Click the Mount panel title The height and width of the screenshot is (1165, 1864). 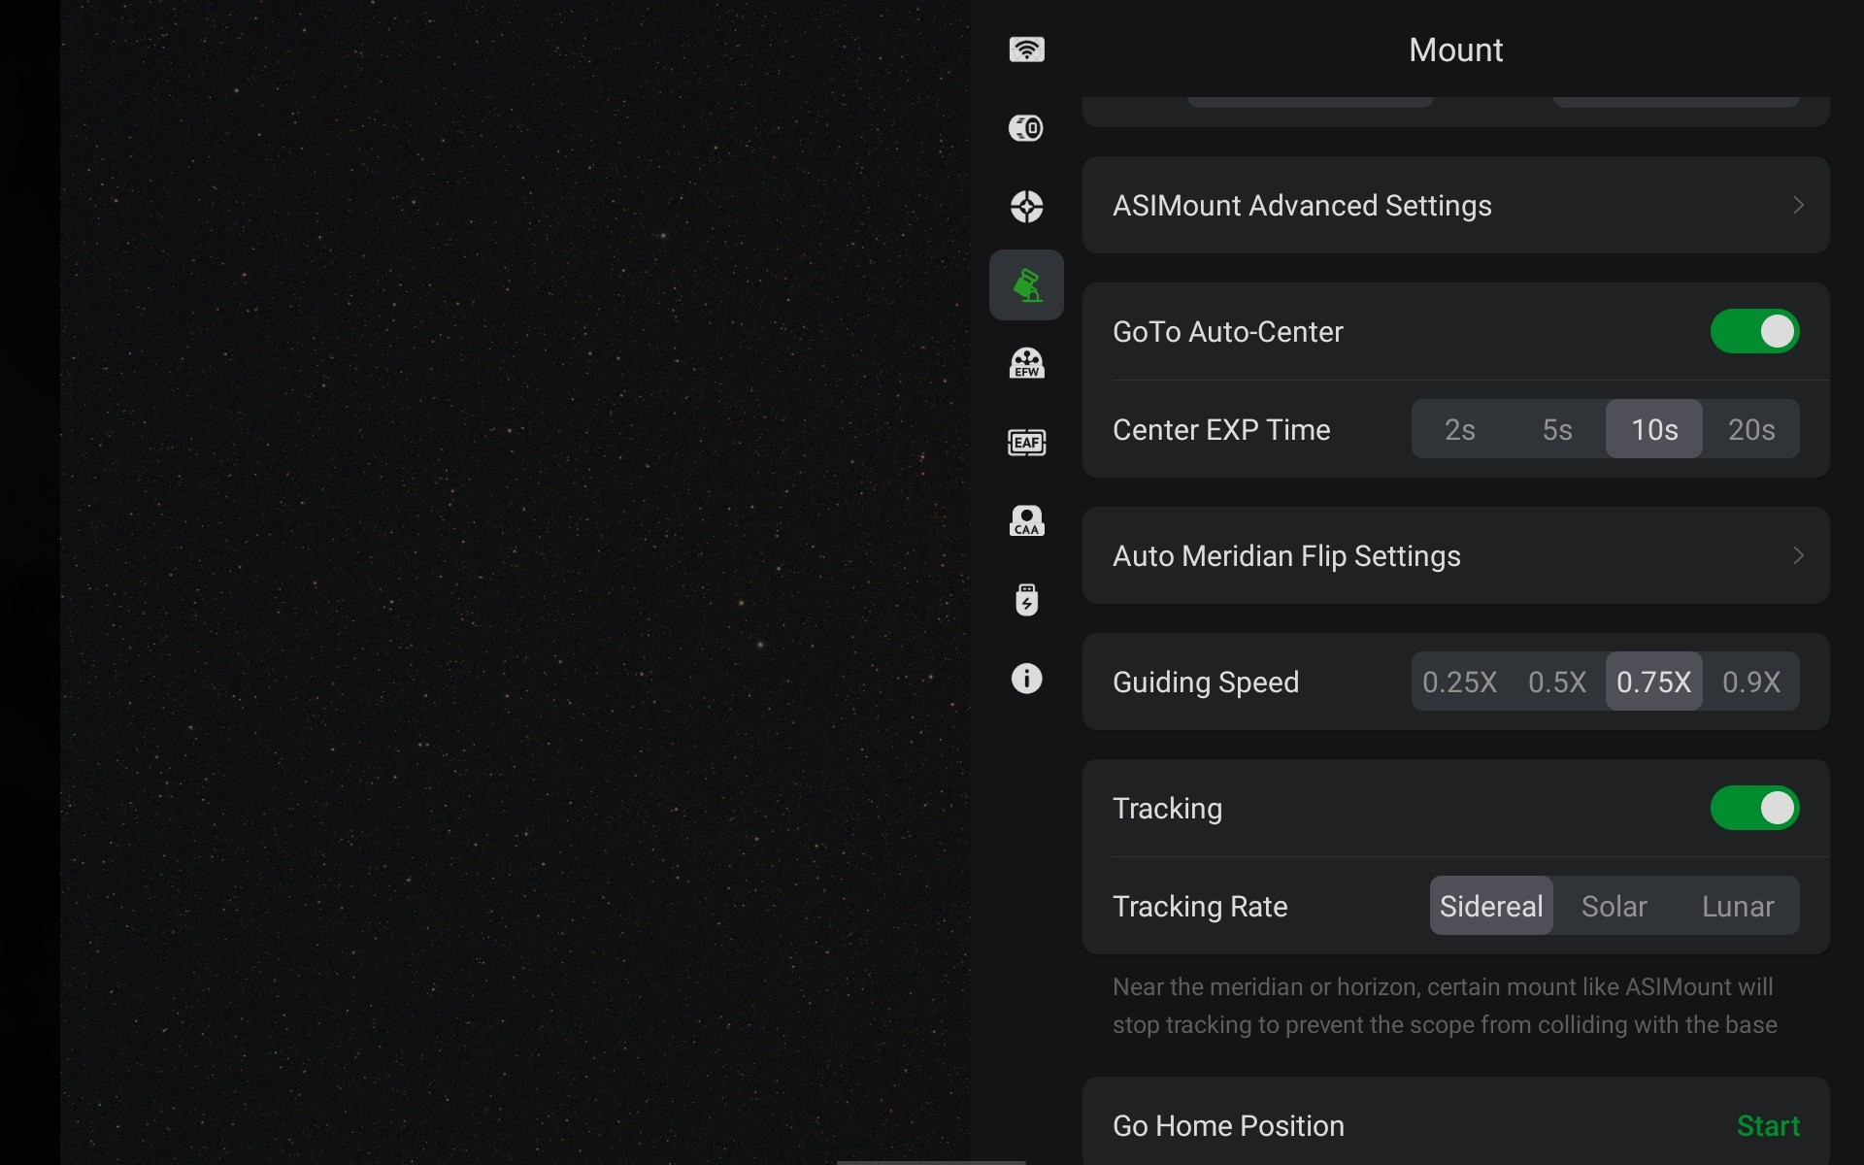tap(1455, 50)
